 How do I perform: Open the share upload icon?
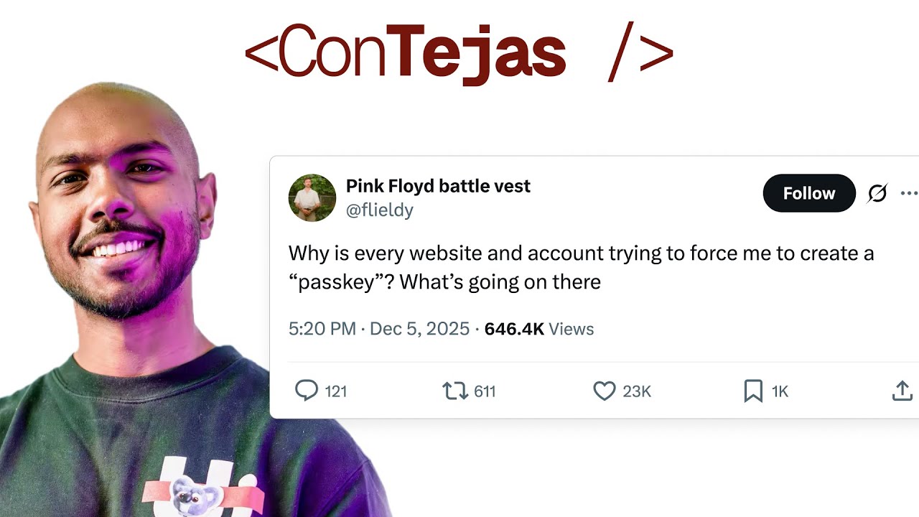[902, 391]
